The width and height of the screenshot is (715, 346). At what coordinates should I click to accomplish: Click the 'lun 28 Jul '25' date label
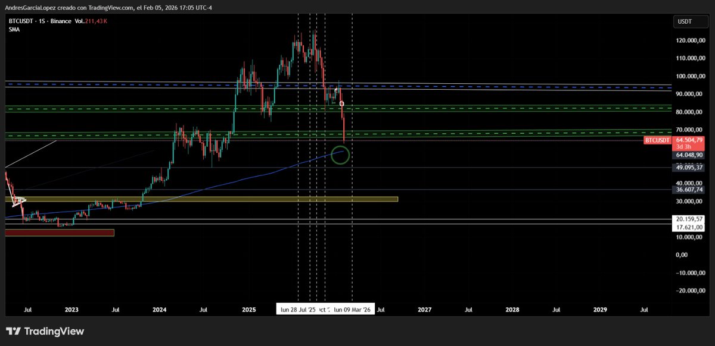click(x=298, y=310)
